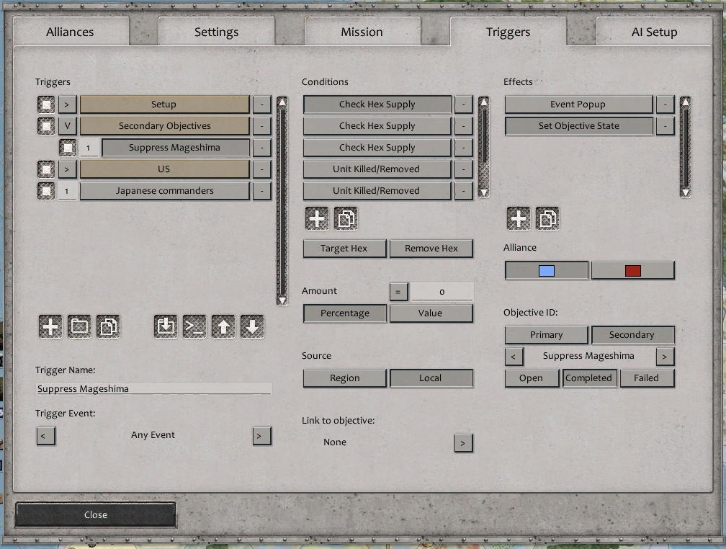Switch objective state to Failed
Viewport: 726px width, 549px height.
(x=647, y=378)
